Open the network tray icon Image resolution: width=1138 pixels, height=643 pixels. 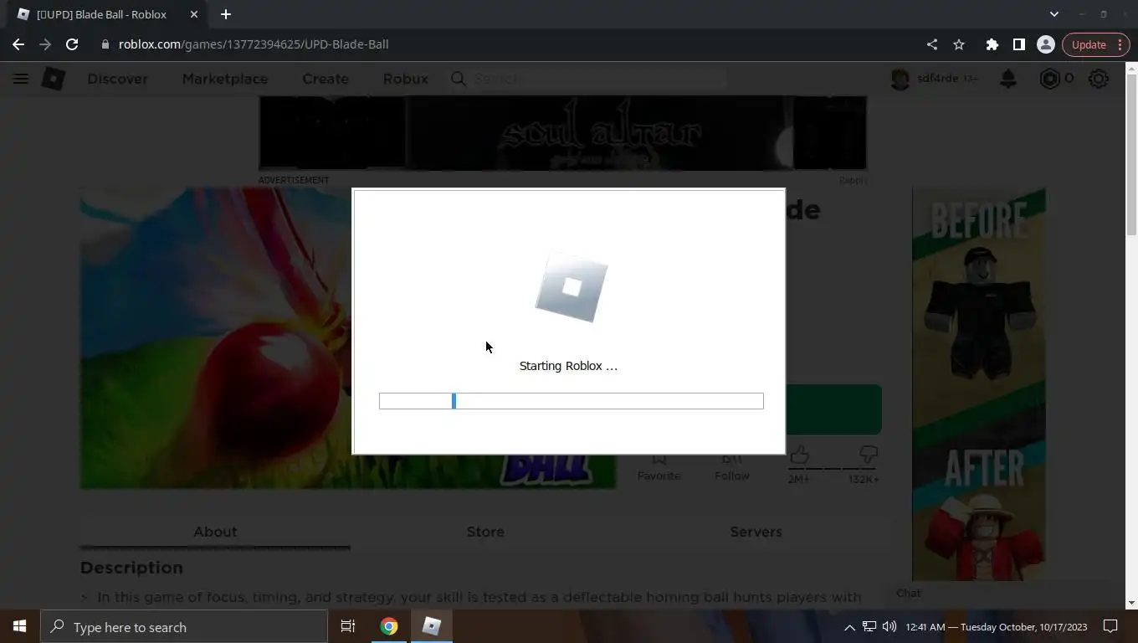(869, 626)
